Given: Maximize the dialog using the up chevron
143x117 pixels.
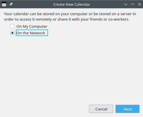Looking at the screenshot, I should click(x=133, y=4).
